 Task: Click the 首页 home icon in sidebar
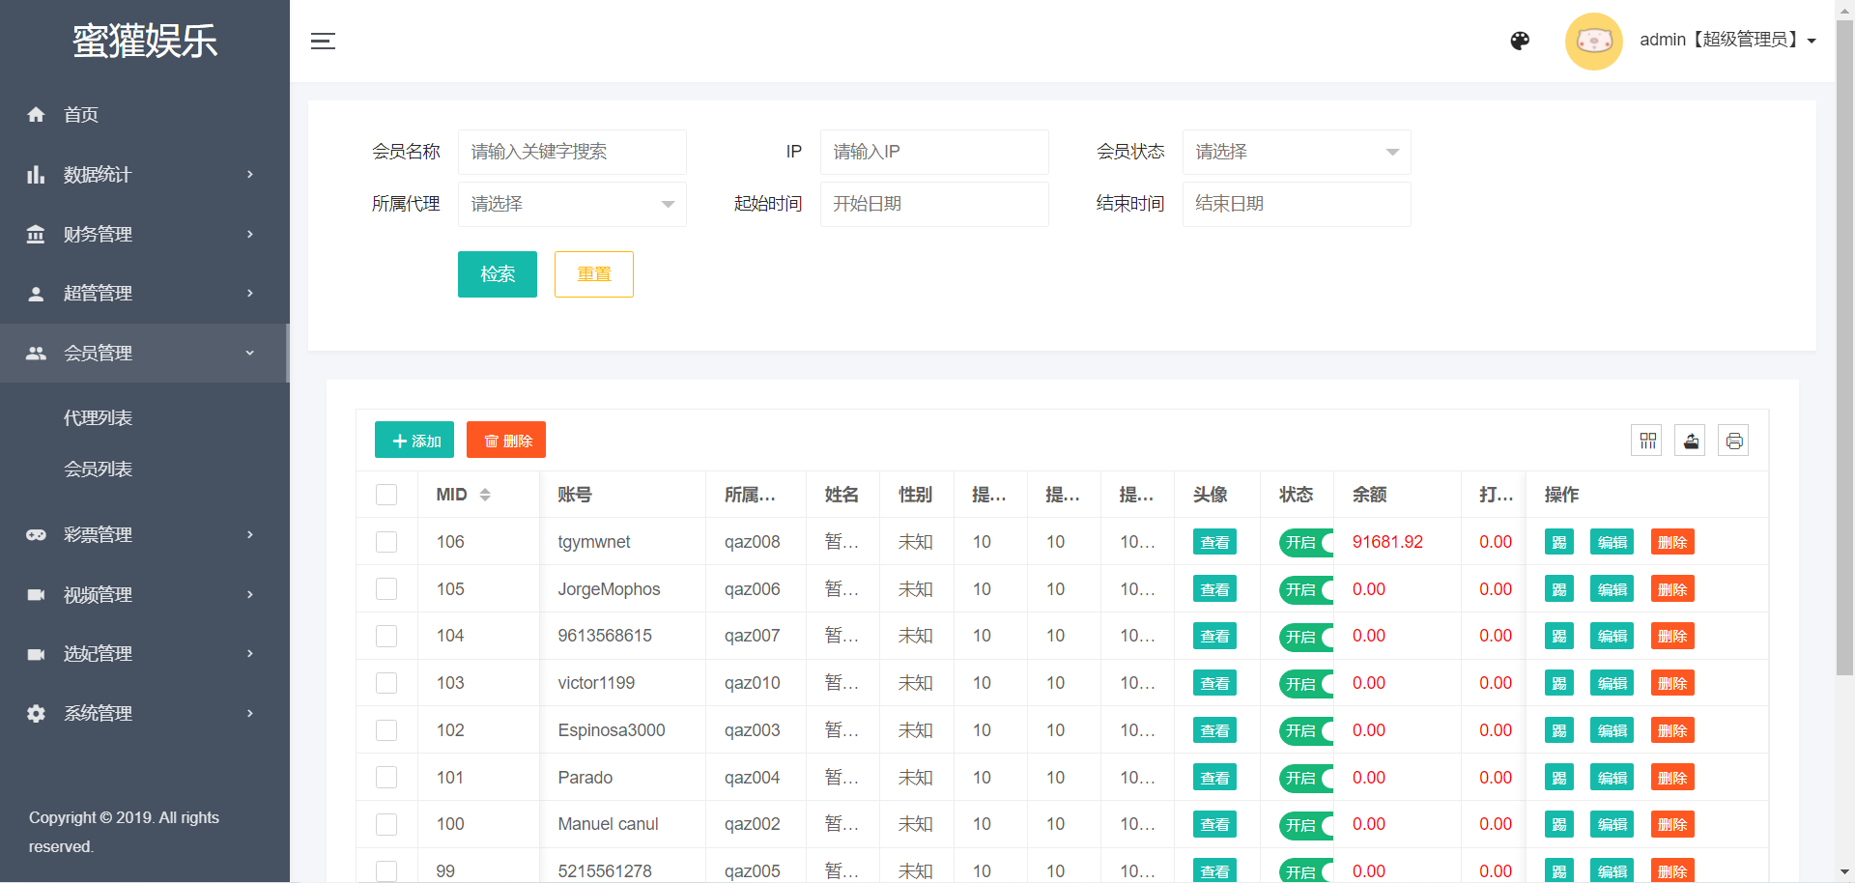coord(36,115)
